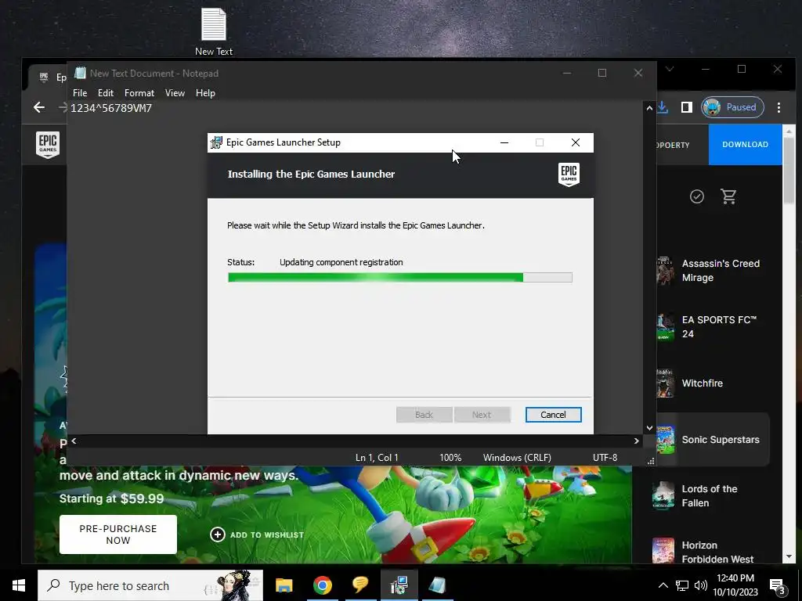Go back in the Chrome browser
802x601 pixels.
[39, 107]
